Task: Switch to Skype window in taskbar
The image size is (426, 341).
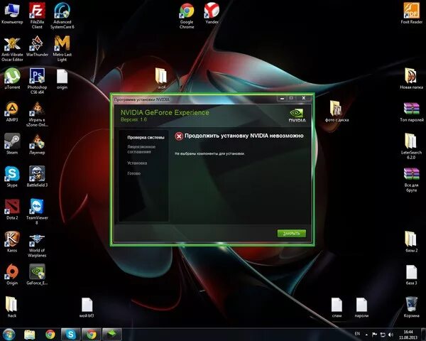Action: coord(70,334)
